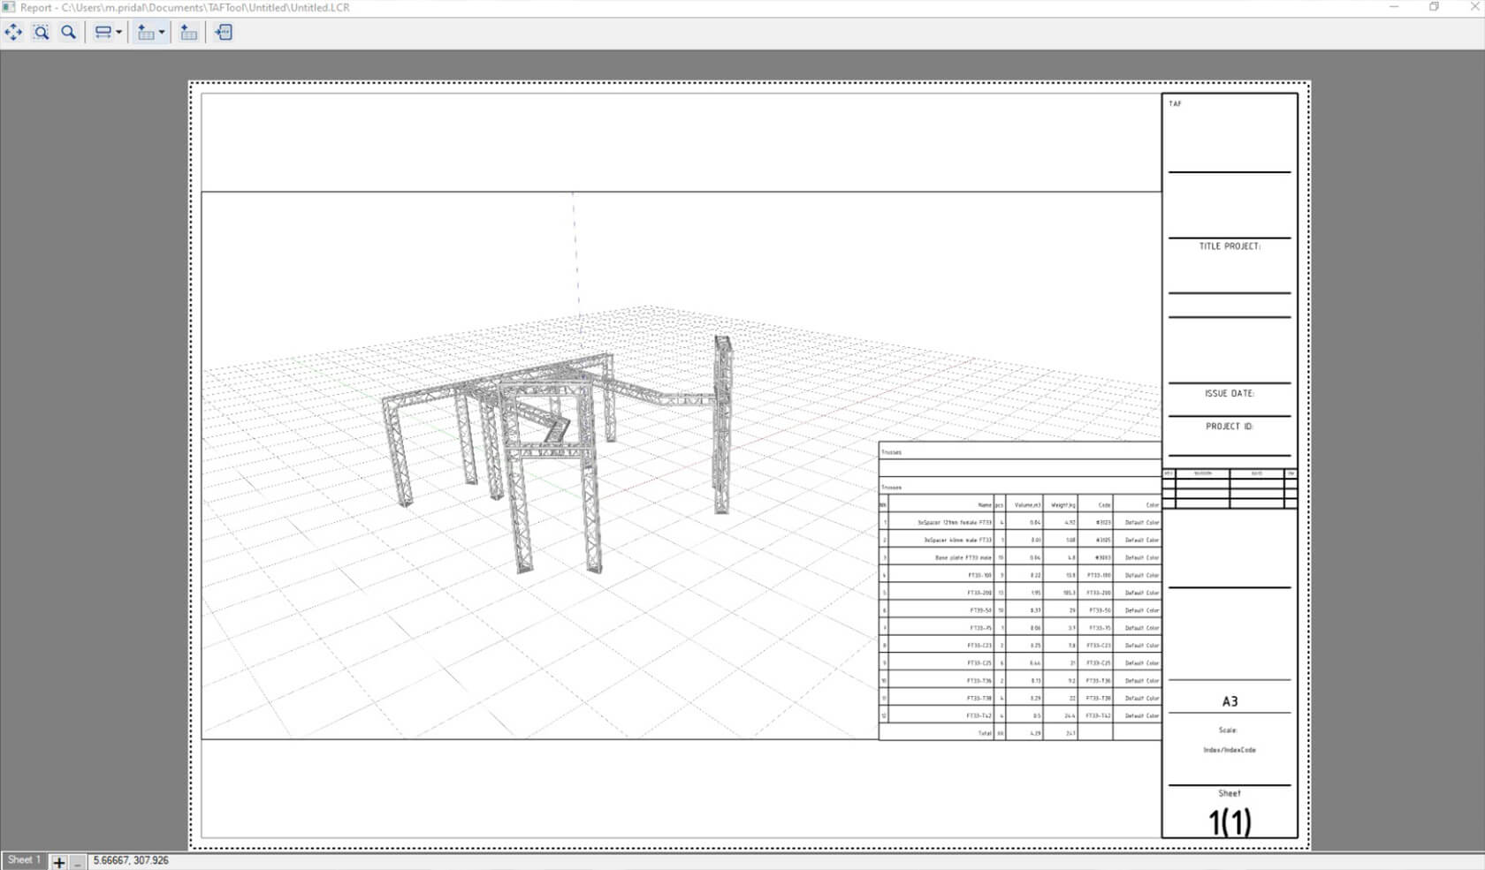Add a new sheet with plus button

pyautogui.click(x=58, y=862)
